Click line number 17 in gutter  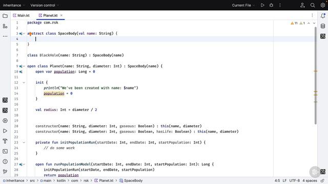pyautogui.click(x=16, y=110)
